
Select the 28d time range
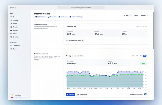tap(145, 56)
